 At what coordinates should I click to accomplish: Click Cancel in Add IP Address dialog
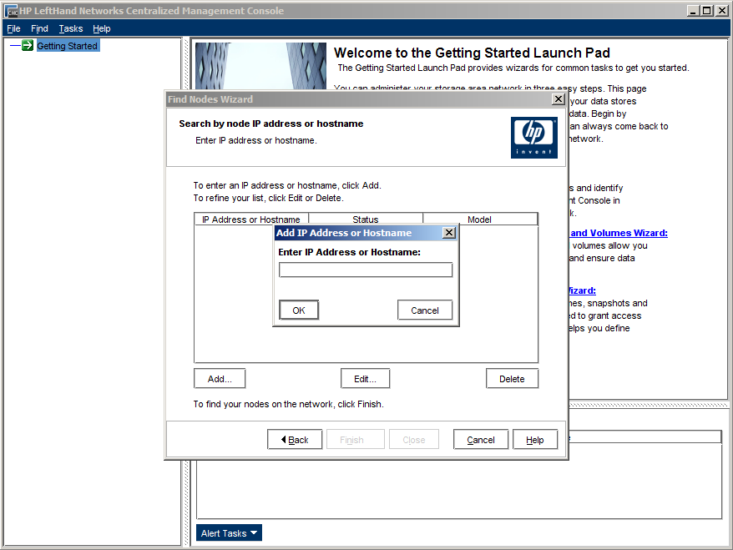click(x=424, y=310)
